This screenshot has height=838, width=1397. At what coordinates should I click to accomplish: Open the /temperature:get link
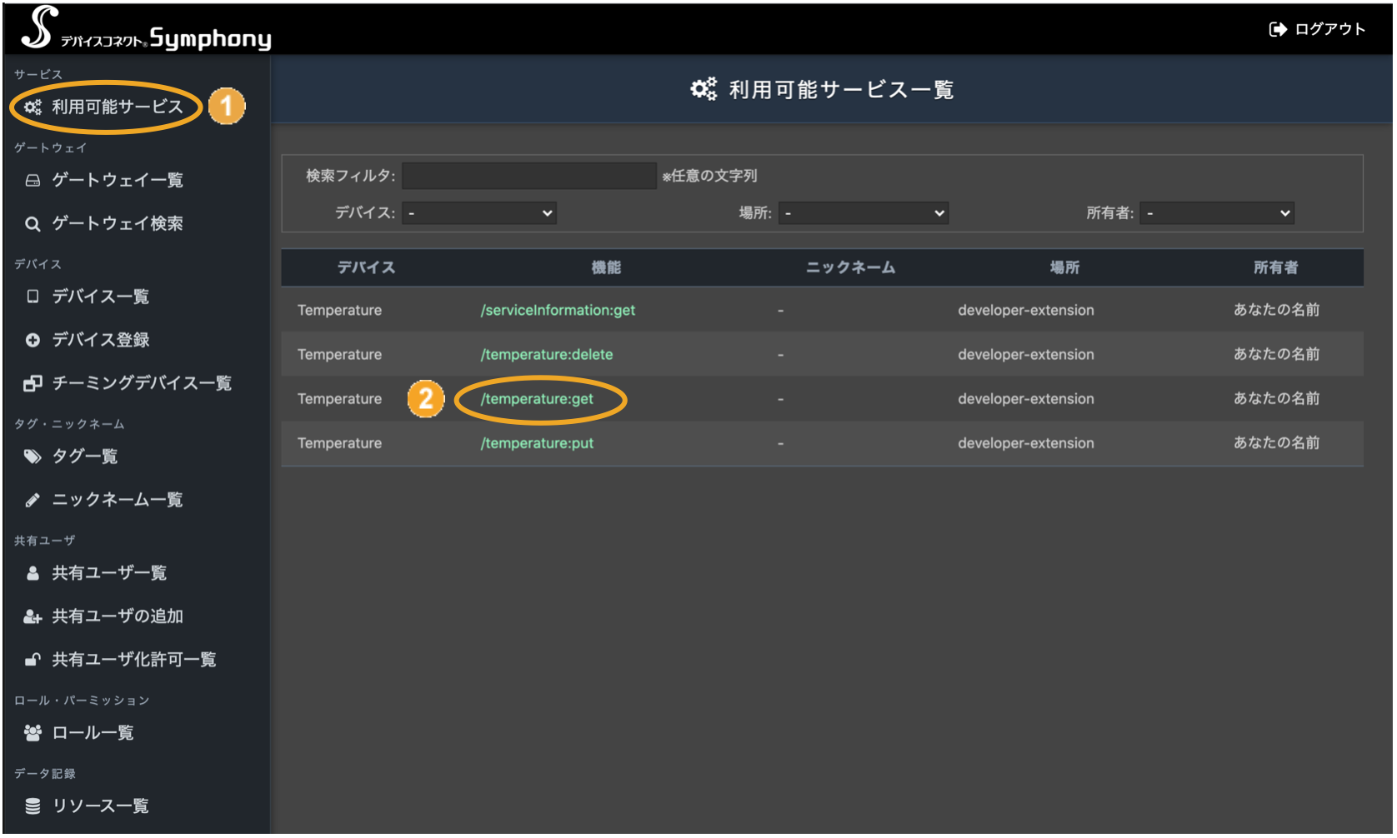coord(537,399)
